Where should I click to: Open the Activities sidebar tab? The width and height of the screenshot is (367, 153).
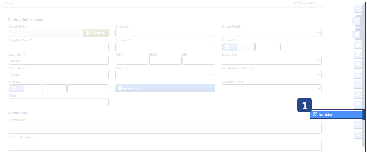(x=337, y=114)
